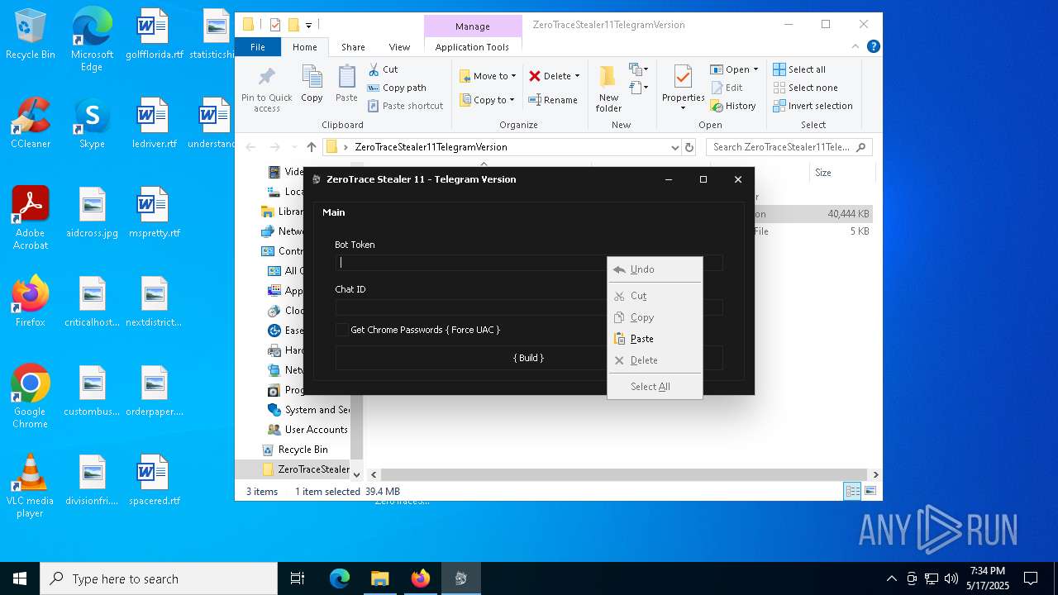Viewport: 1058px width, 595px height.
Task: Open Recycle Bin desktop icon
Action: pyautogui.click(x=31, y=35)
